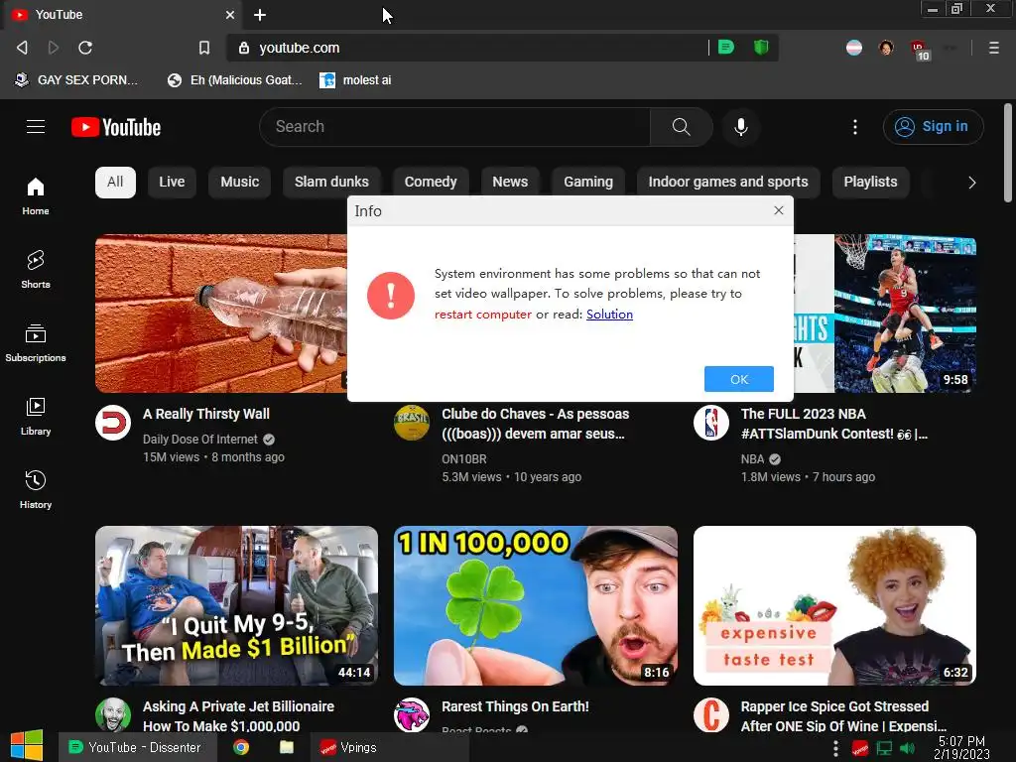The height and width of the screenshot is (762, 1016).
Task: Show hidden tray icons three-dot button
Action: [x=835, y=748]
